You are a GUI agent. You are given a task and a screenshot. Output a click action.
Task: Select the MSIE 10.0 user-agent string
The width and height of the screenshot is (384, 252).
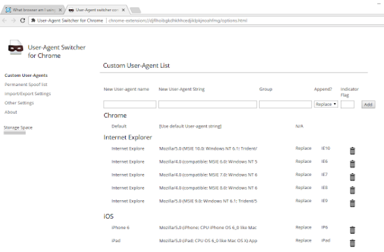pyautogui.click(x=208, y=148)
